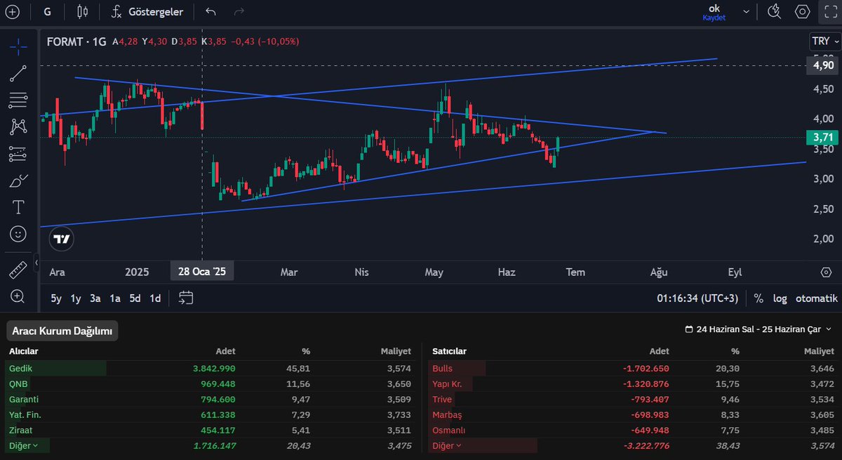Select the brush drawing tool
Viewport: 842px width, 460px height.
click(18, 180)
